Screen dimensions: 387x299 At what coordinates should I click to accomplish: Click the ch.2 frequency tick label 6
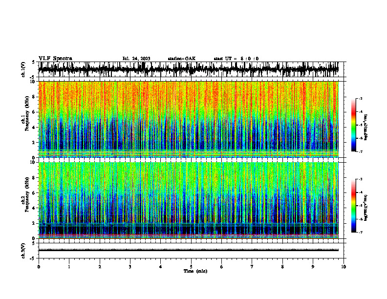pos(34,193)
